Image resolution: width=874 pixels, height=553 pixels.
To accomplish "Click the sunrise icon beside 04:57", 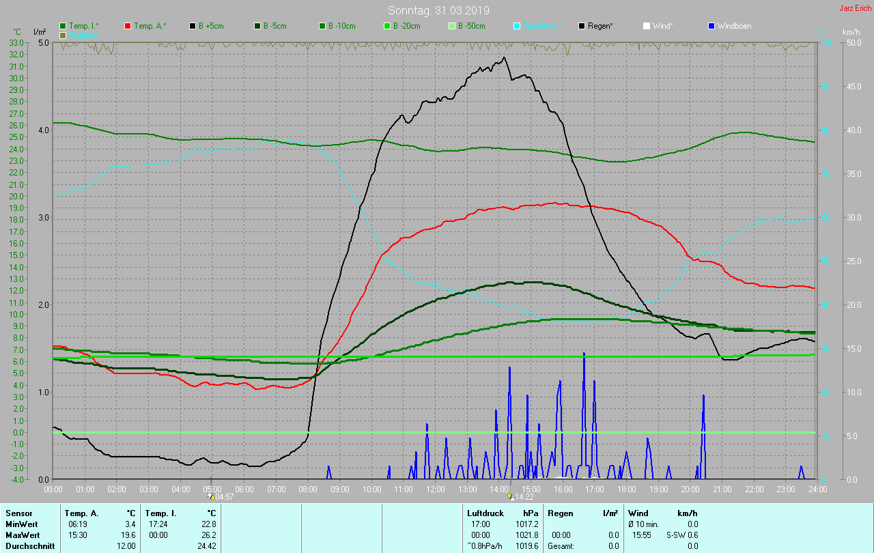I will tap(211, 496).
